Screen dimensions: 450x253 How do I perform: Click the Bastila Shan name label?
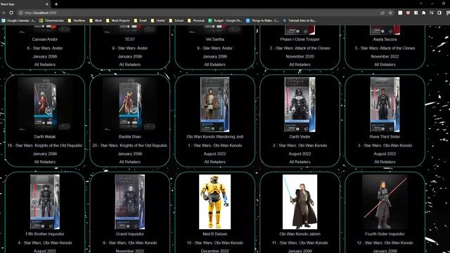click(x=129, y=136)
